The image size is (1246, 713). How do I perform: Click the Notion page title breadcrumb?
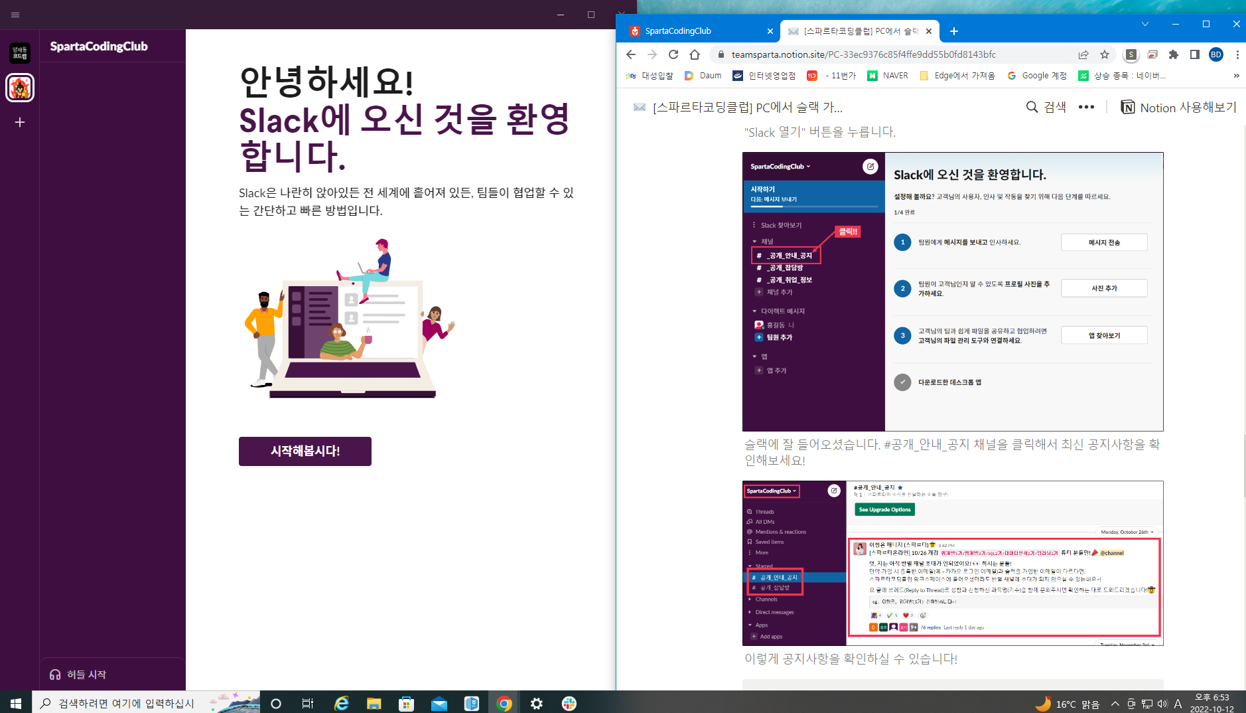point(738,107)
